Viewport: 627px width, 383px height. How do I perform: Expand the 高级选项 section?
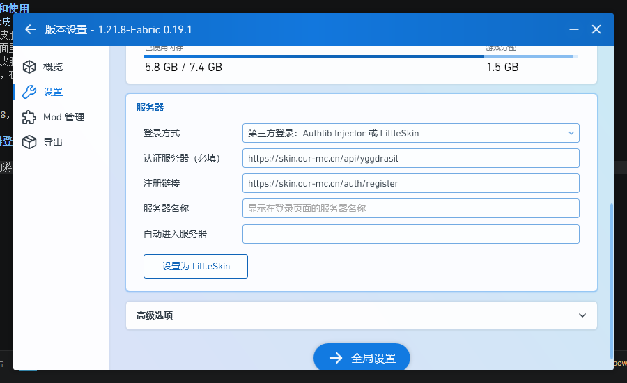point(362,315)
